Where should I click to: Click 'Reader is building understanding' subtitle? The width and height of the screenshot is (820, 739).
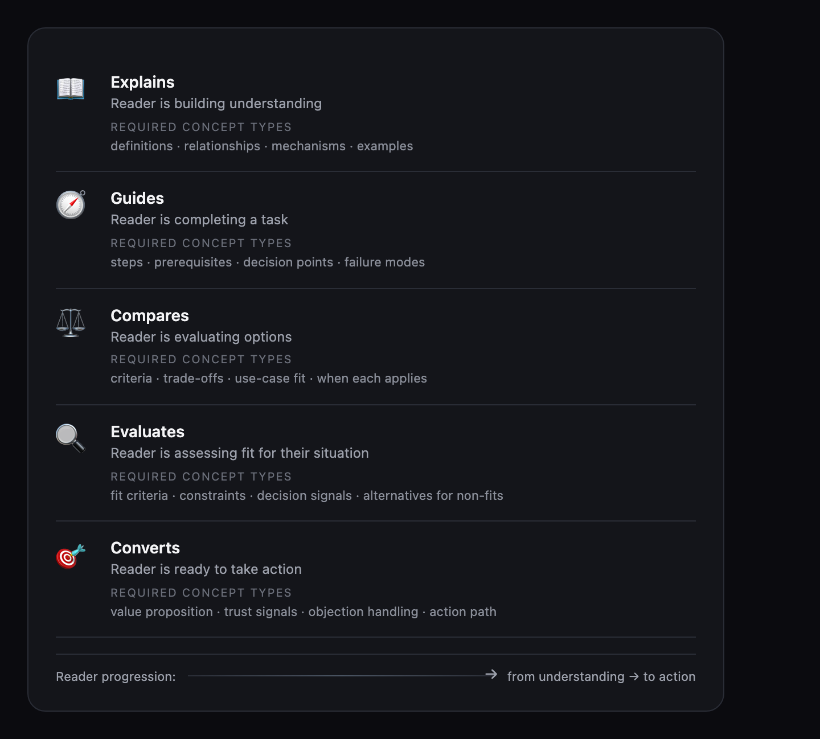216,104
